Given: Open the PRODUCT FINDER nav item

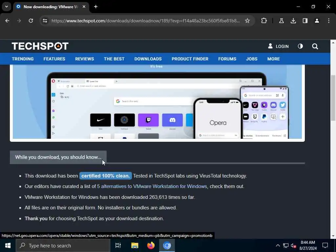Looking at the screenshot, I should (x=190, y=59).
